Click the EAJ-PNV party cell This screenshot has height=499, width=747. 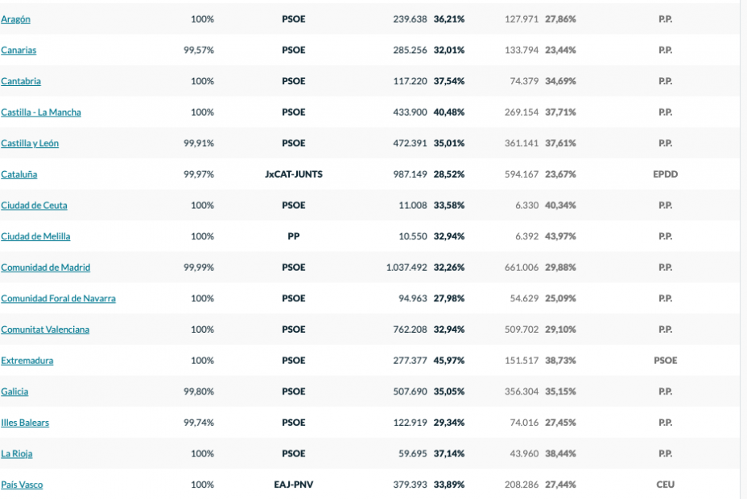click(x=294, y=485)
